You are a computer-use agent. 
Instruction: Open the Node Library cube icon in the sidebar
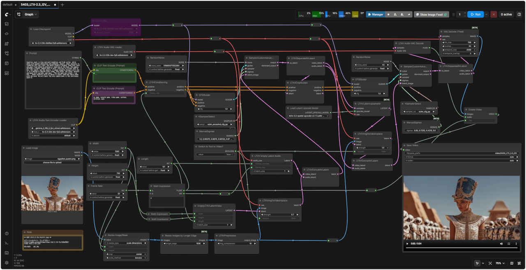point(7,34)
